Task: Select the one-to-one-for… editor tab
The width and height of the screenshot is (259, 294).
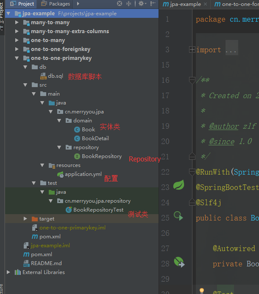Action: (237, 4)
